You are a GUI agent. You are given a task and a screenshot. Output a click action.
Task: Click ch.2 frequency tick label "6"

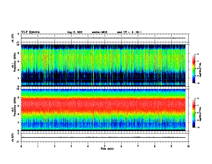click(19, 106)
